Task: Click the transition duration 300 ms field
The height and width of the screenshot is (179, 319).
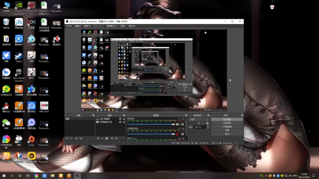Action: 200,127
